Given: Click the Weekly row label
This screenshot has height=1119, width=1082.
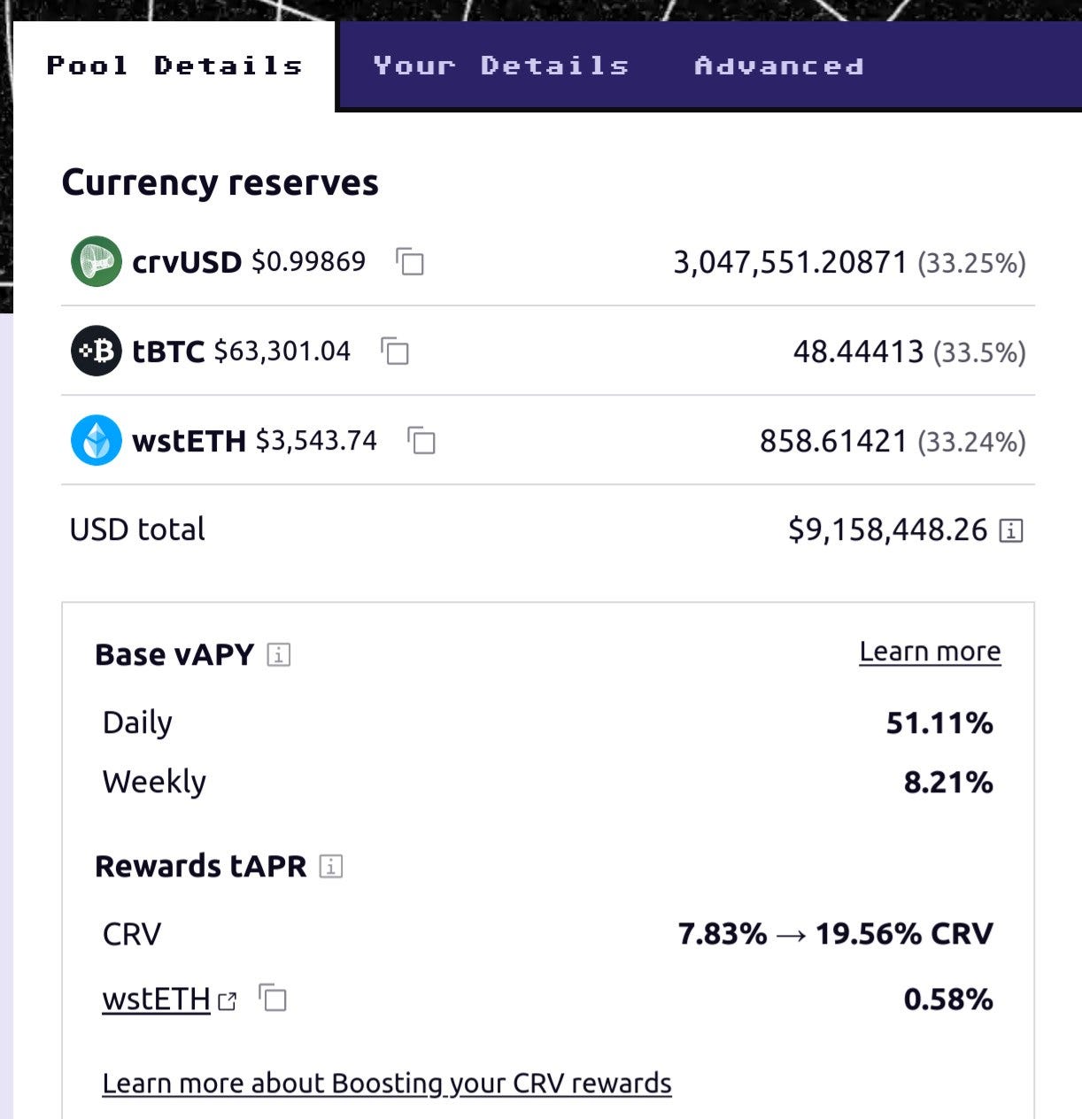Looking at the screenshot, I should coord(154,783).
